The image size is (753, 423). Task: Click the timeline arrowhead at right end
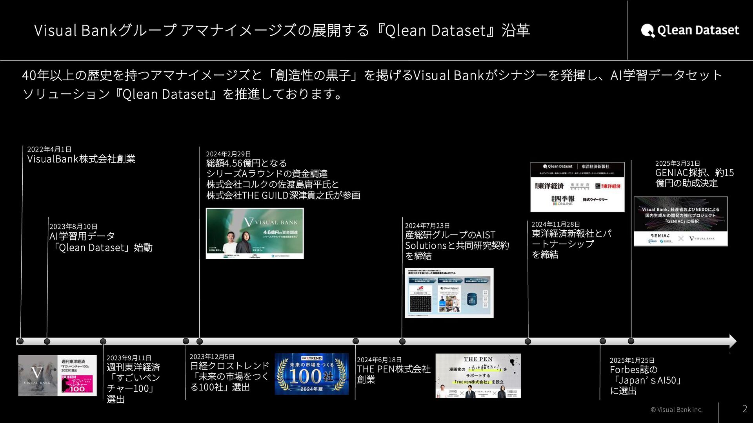click(x=733, y=341)
